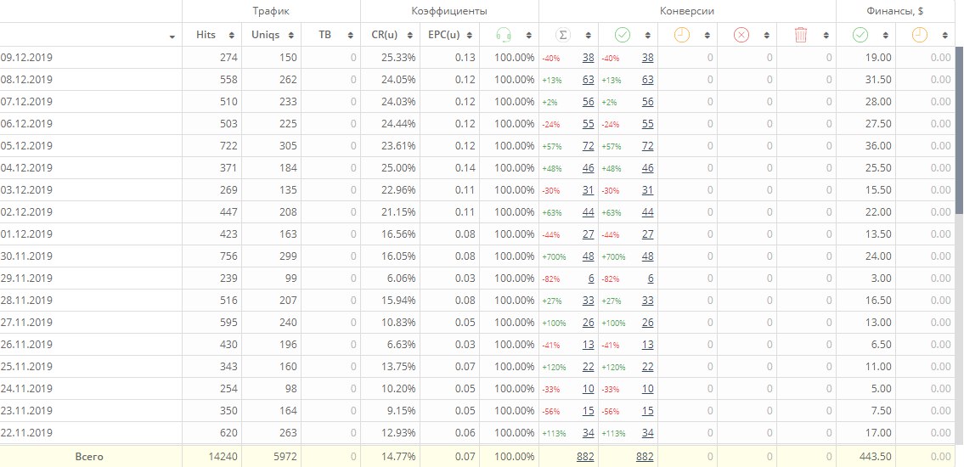
Task: Click finance total 443.50
Action: click(876, 457)
